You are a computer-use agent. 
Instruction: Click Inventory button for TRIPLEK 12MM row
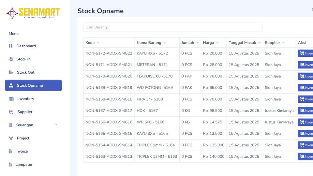306,156
